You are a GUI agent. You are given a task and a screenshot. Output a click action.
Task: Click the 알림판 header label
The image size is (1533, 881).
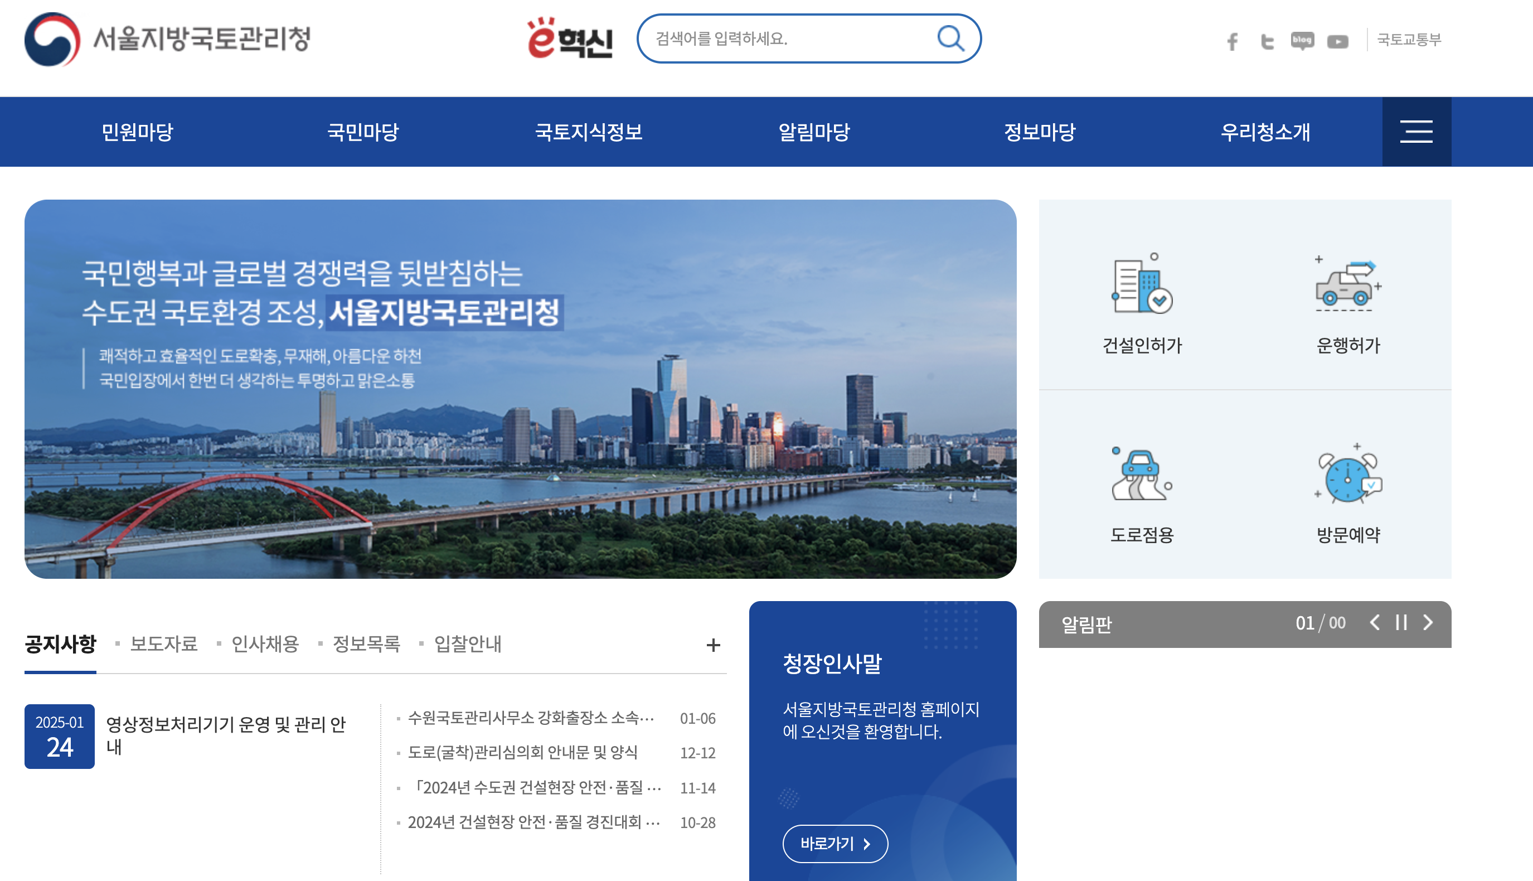click(1086, 625)
